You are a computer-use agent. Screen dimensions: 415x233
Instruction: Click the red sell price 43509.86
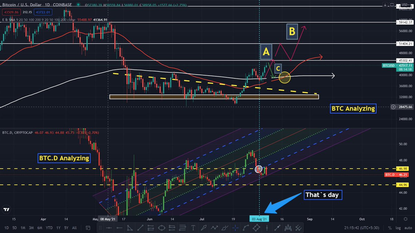click(x=11, y=12)
